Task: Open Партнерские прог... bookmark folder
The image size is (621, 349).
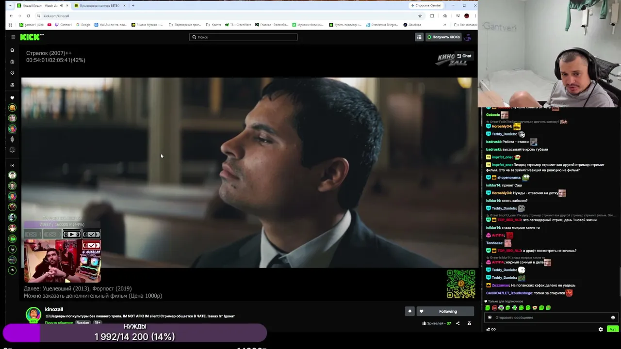Action: click(x=185, y=25)
